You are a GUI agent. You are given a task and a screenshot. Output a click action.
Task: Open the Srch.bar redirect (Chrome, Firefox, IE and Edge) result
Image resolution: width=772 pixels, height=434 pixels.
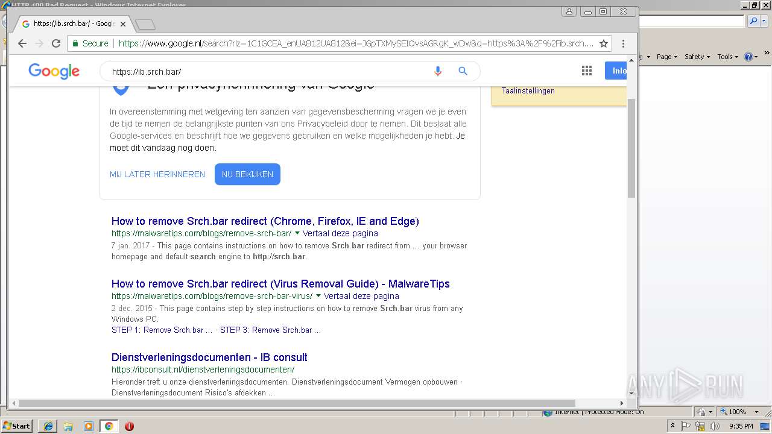(265, 221)
